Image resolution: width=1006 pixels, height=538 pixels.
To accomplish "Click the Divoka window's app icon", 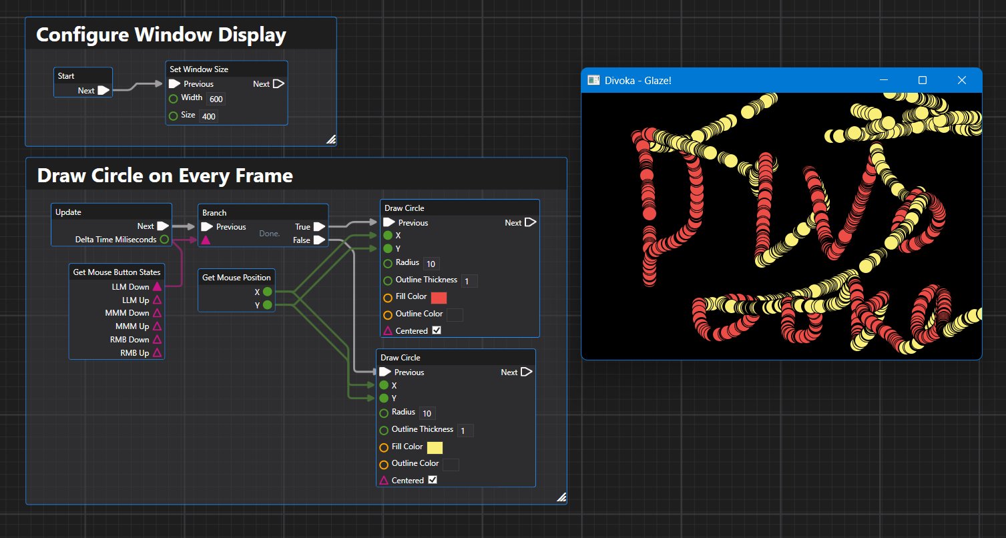I will [593, 80].
